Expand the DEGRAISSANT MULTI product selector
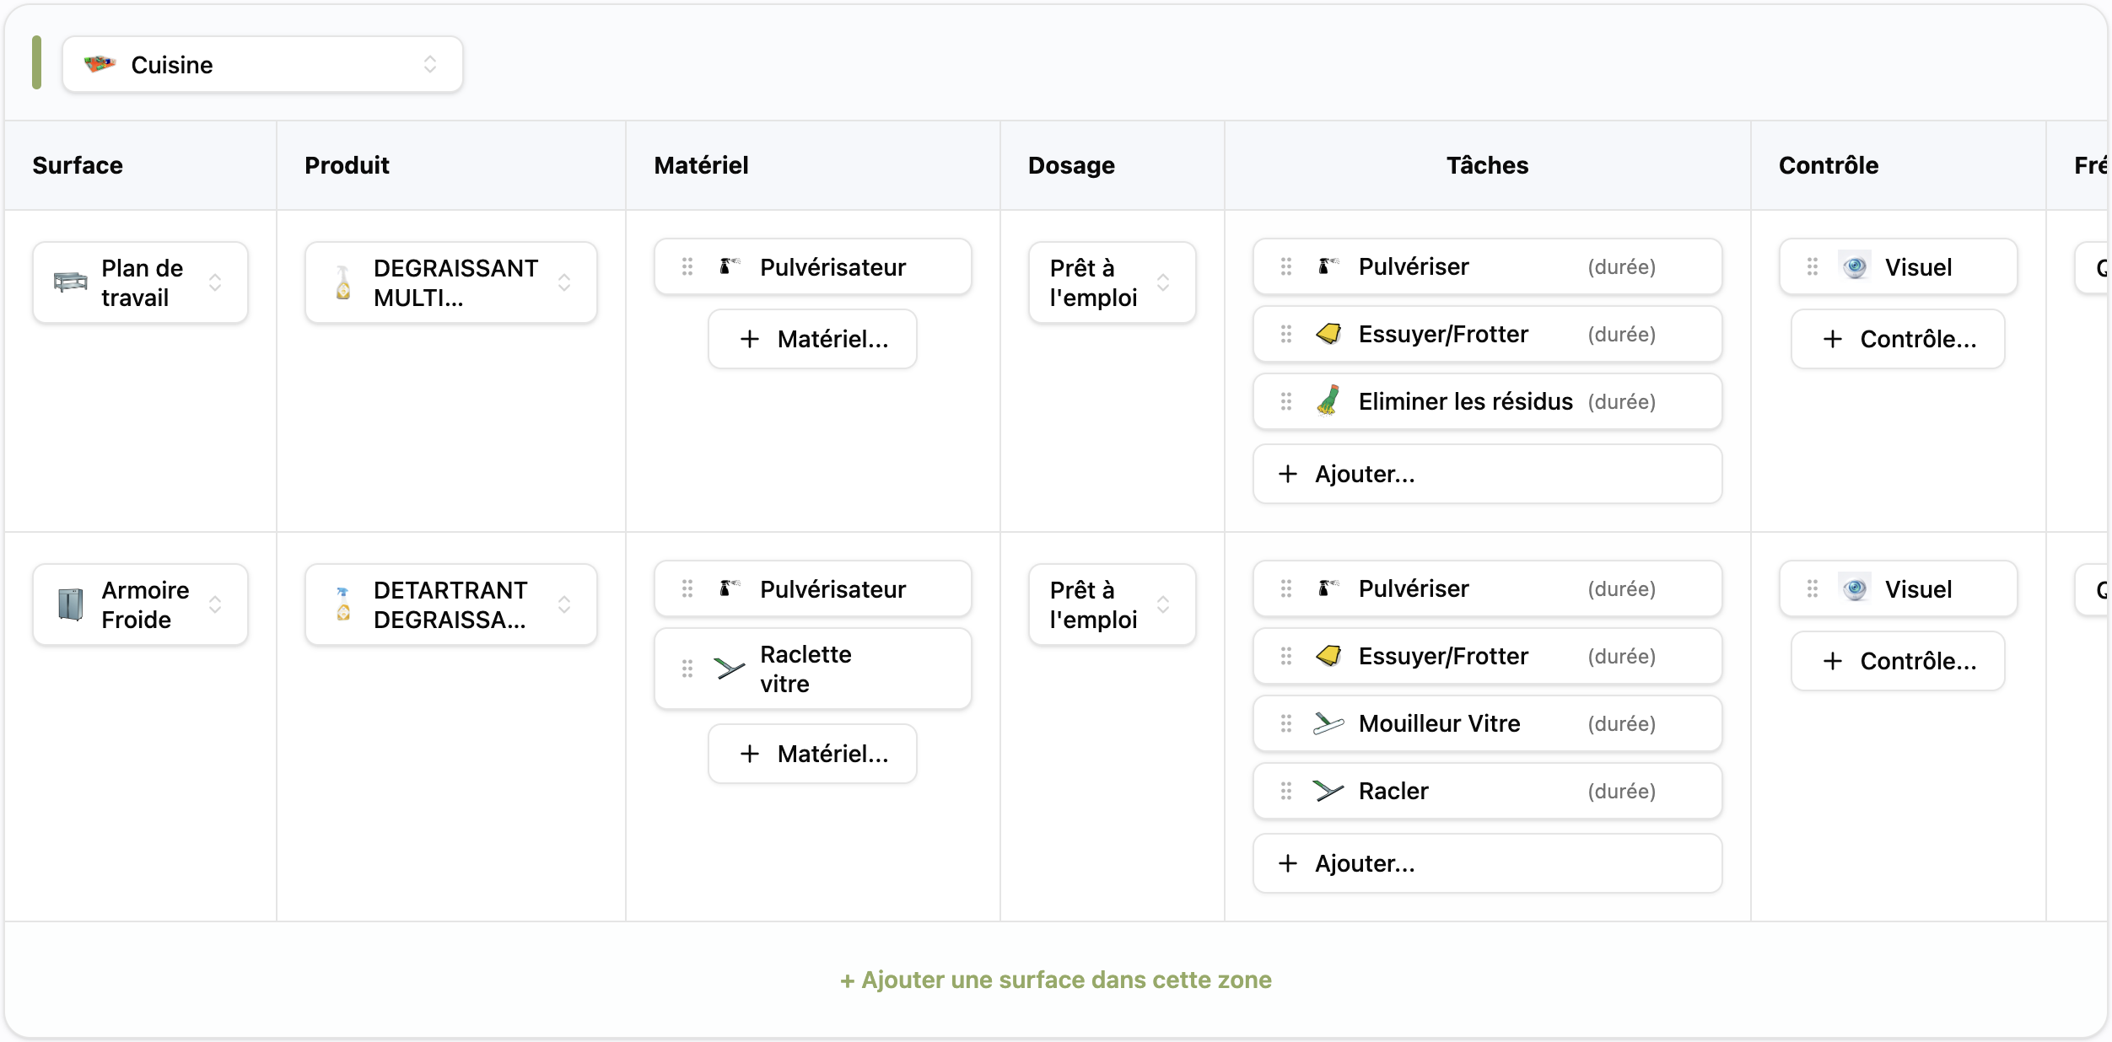This screenshot has width=2112, height=1042. 564,282
